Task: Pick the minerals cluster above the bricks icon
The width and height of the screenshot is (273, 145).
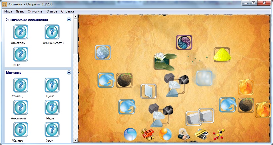Action: click(x=160, y=115)
